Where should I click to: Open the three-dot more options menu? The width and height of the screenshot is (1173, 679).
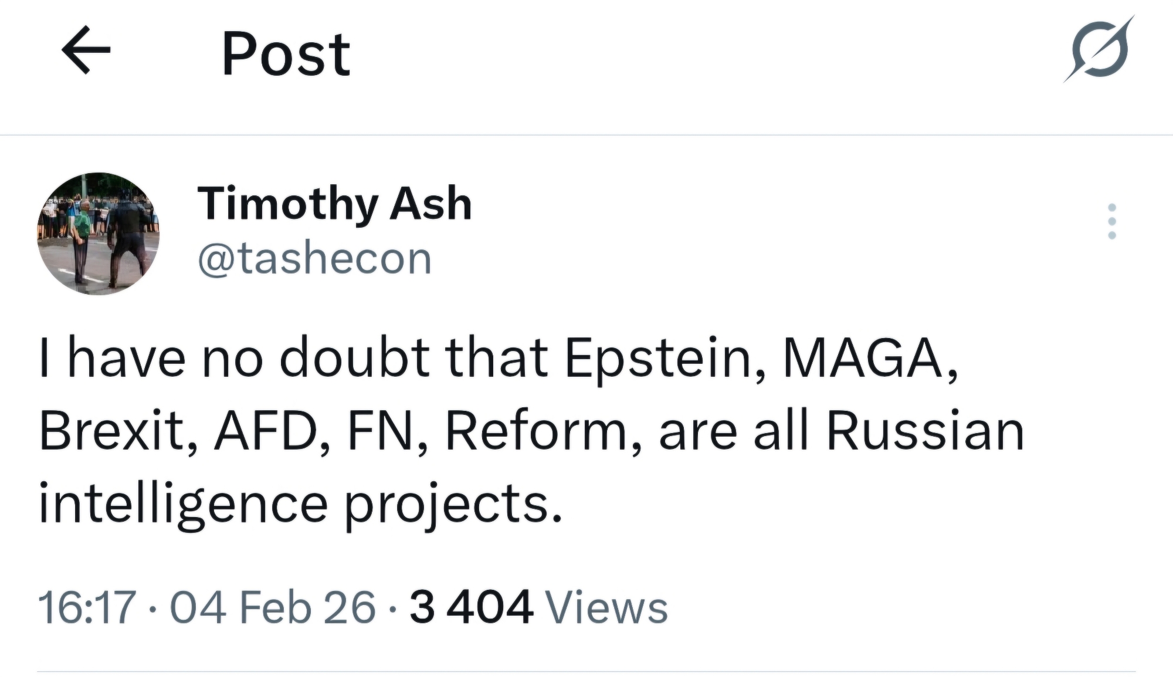click(x=1111, y=222)
